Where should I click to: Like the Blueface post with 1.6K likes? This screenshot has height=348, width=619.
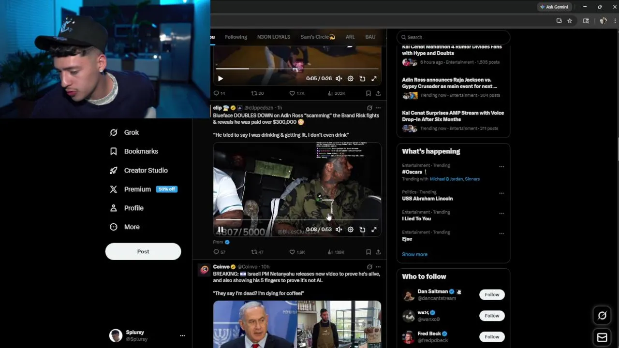click(297, 252)
